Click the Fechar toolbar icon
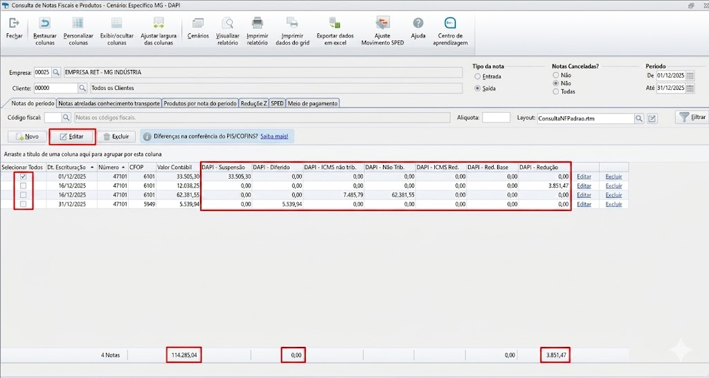This screenshot has width=709, height=378. [x=14, y=23]
